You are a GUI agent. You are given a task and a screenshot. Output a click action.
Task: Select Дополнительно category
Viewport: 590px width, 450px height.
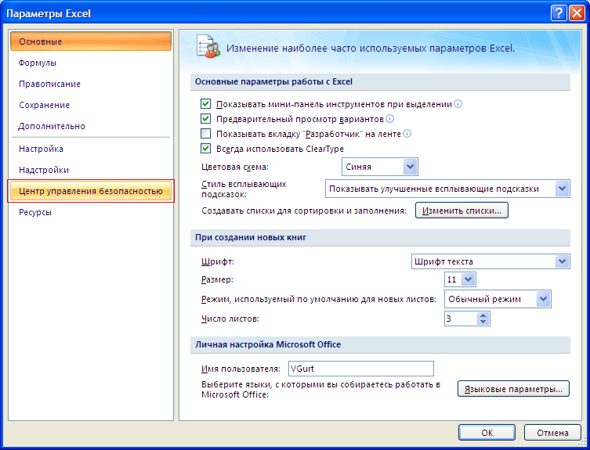(91, 126)
